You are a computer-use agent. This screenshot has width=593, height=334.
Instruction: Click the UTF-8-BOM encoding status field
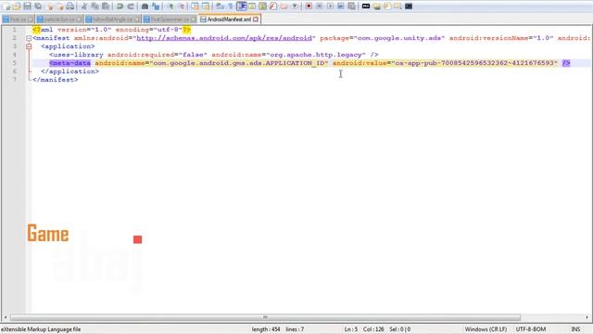tap(531, 329)
